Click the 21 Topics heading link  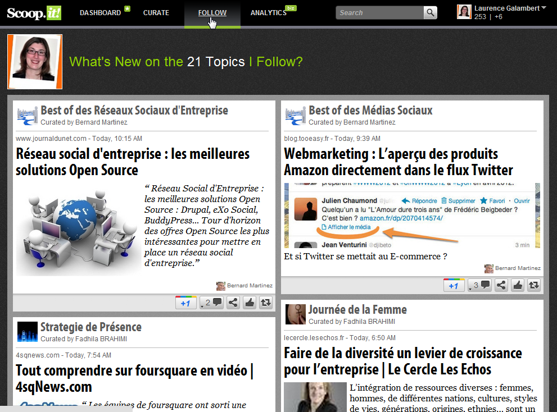tap(216, 62)
